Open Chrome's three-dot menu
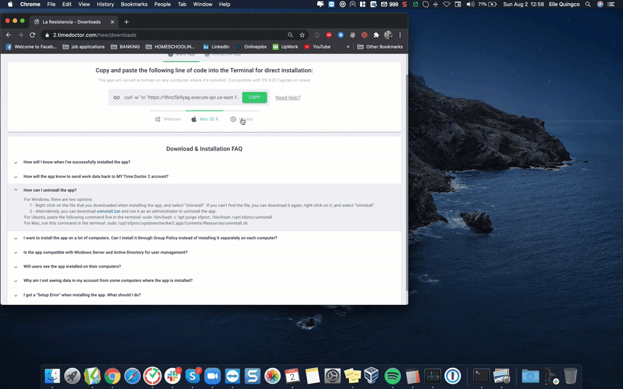This screenshot has height=389, width=623. coord(400,35)
